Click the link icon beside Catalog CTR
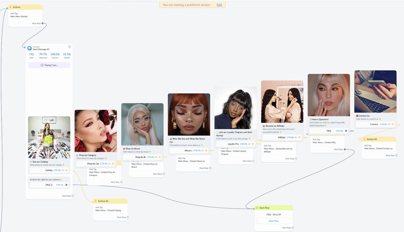 pos(63,170)
